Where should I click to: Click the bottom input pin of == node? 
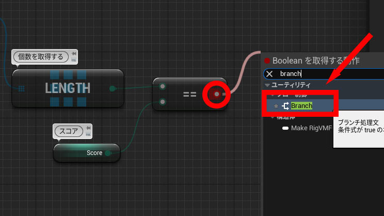click(163, 102)
